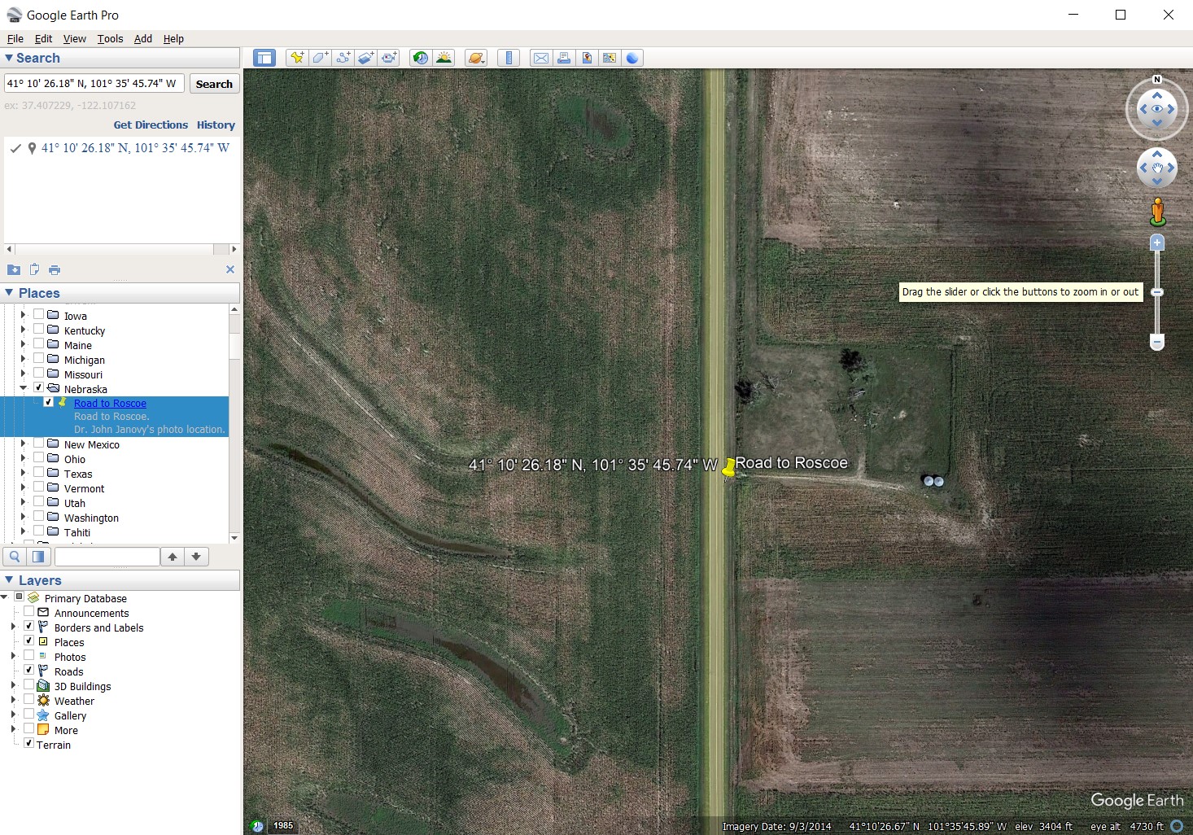Collapse the Search panel

(x=9, y=58)
